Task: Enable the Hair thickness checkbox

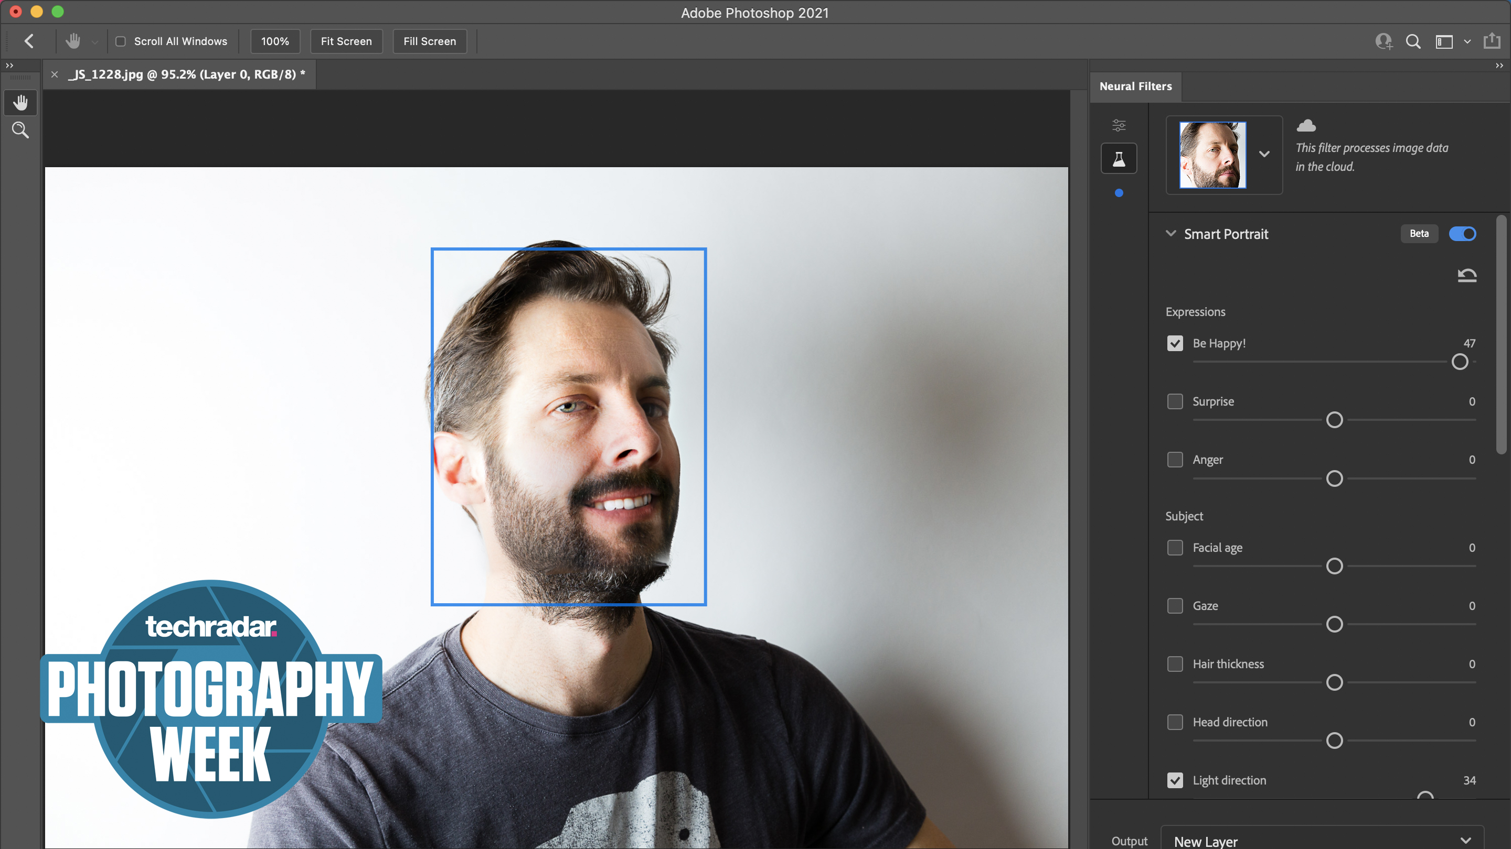Action: [1175, 664]
